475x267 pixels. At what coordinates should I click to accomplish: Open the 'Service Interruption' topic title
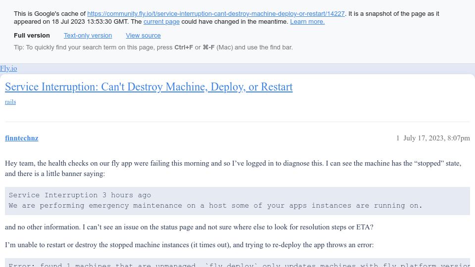pos(149,87)
